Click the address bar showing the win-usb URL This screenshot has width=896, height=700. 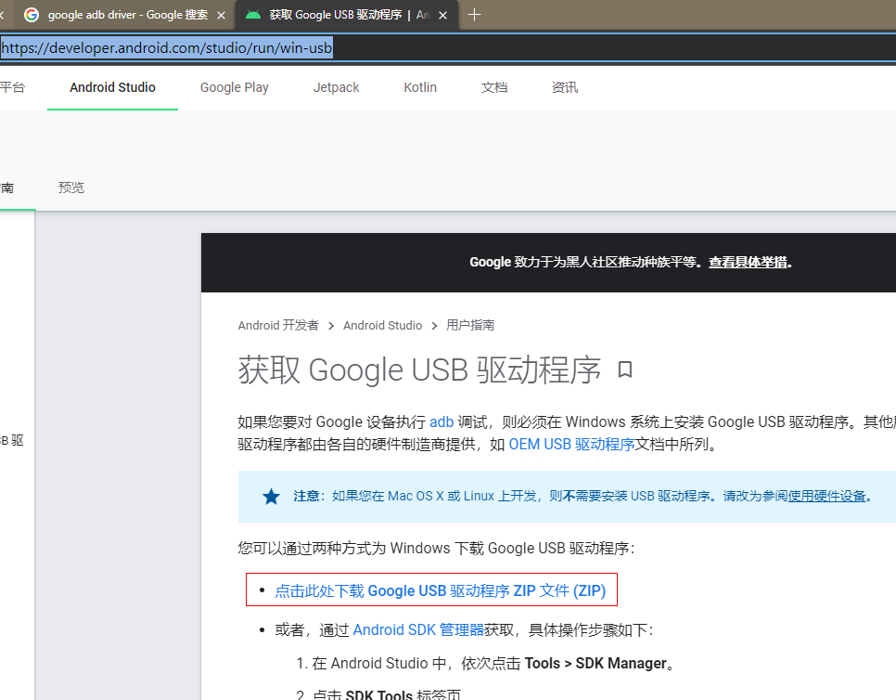167,47
